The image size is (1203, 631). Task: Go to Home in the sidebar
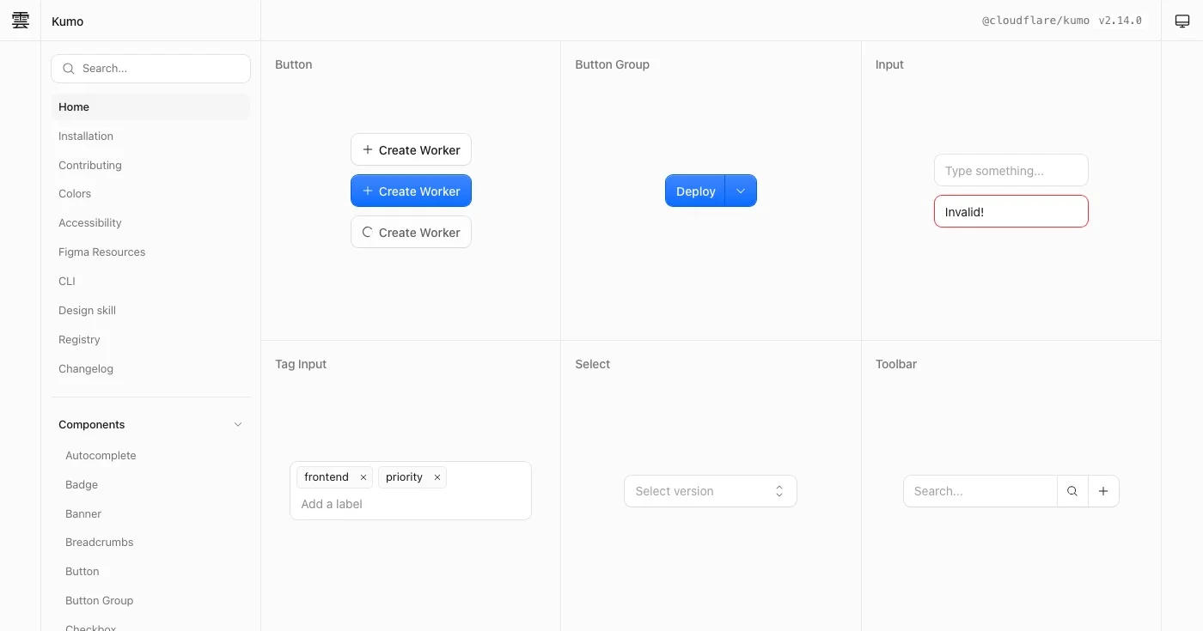[x=150, y=107]
